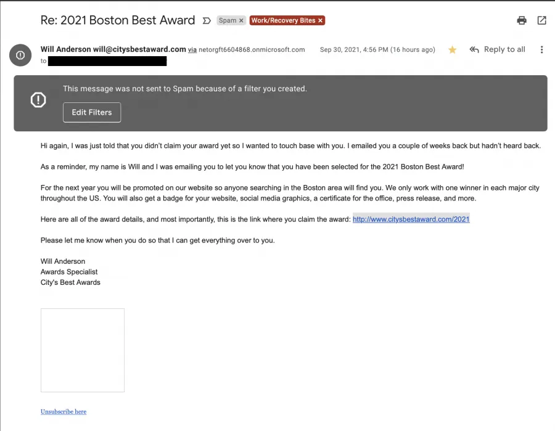Remove the Spam label with its X
Image resolution: width=555 pixels, height=431 pixels.
click(241, 20)
